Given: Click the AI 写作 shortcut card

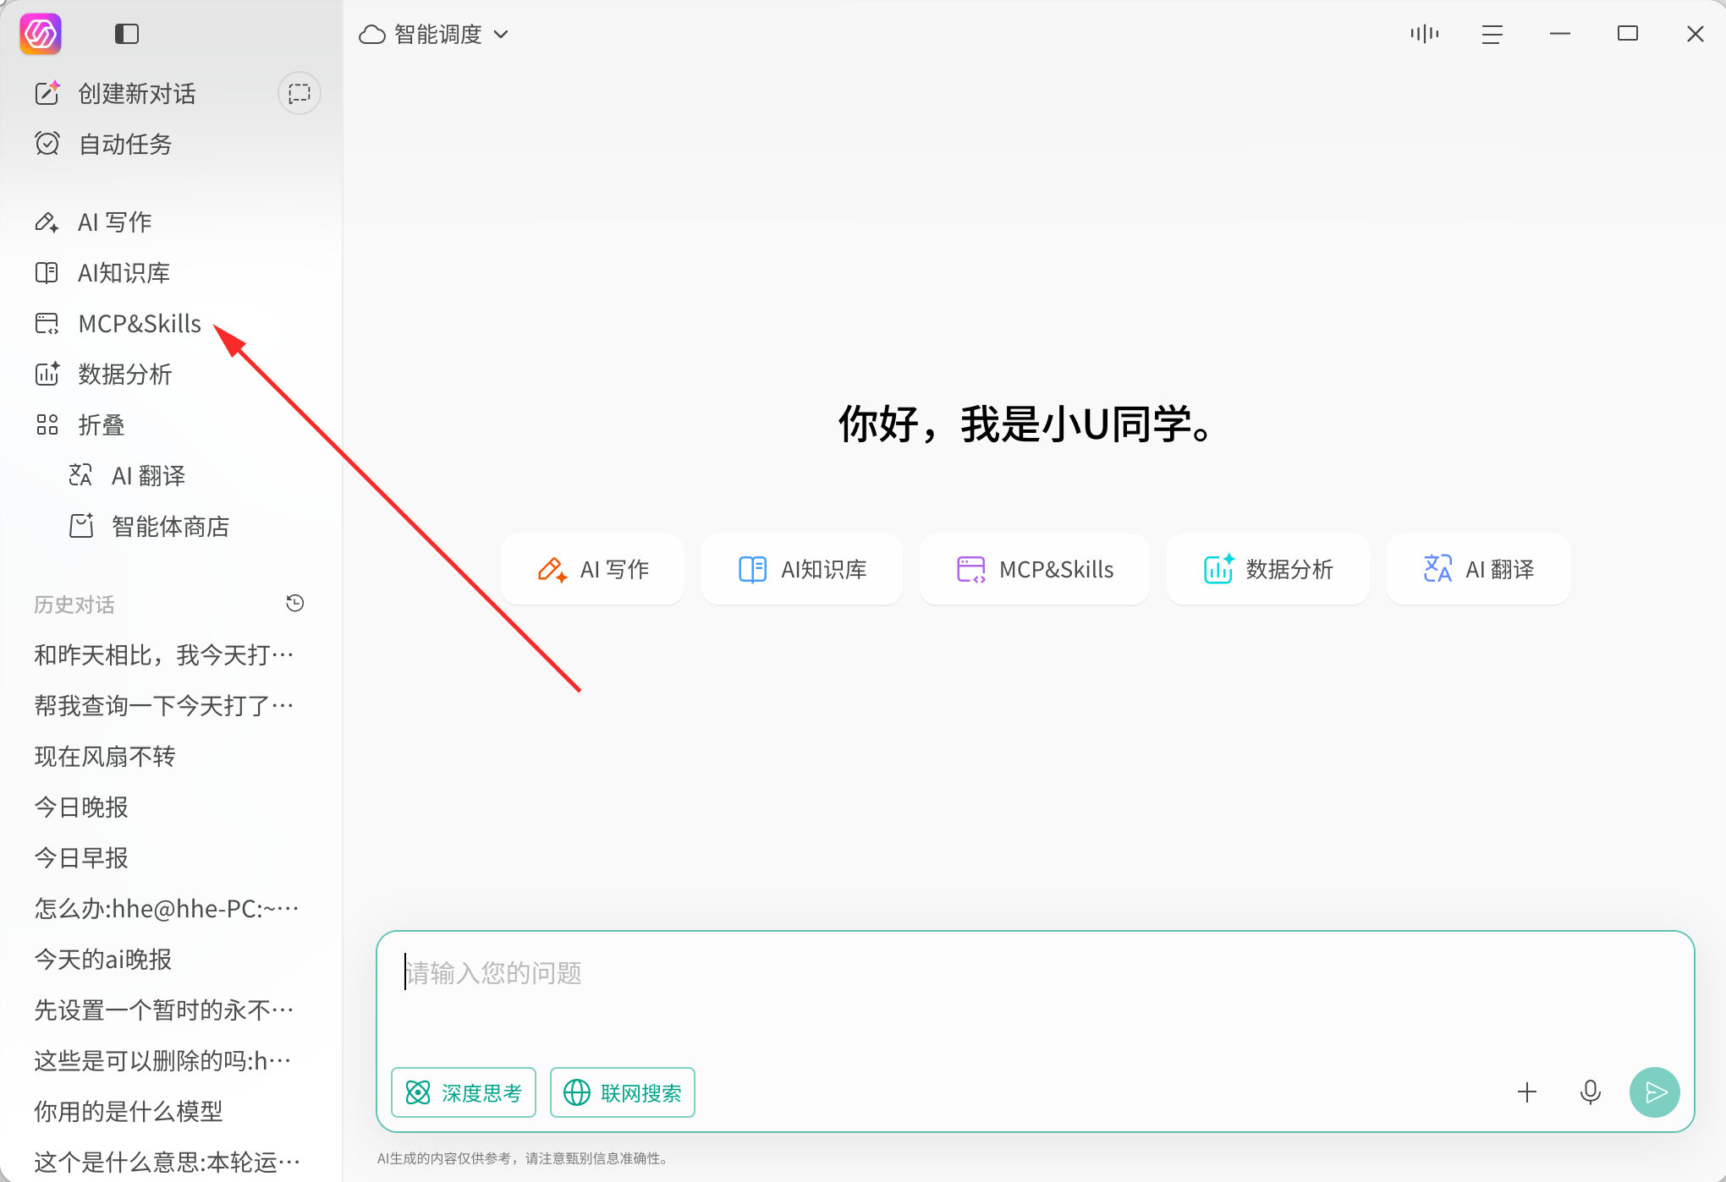Looking at the screenshot, I should pyautogui.click(x=593, y=570).
